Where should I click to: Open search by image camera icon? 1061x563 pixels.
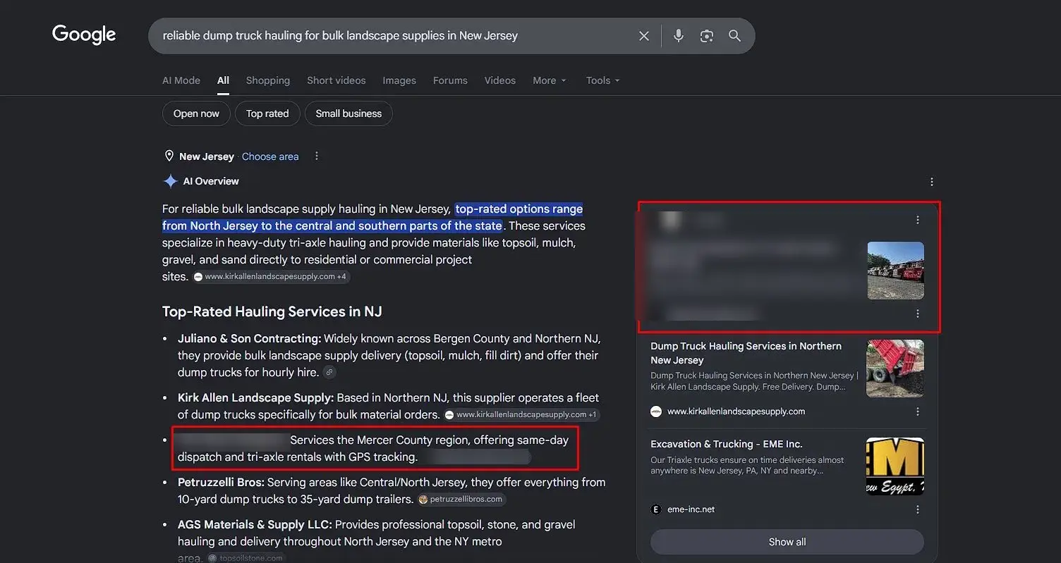707,36
